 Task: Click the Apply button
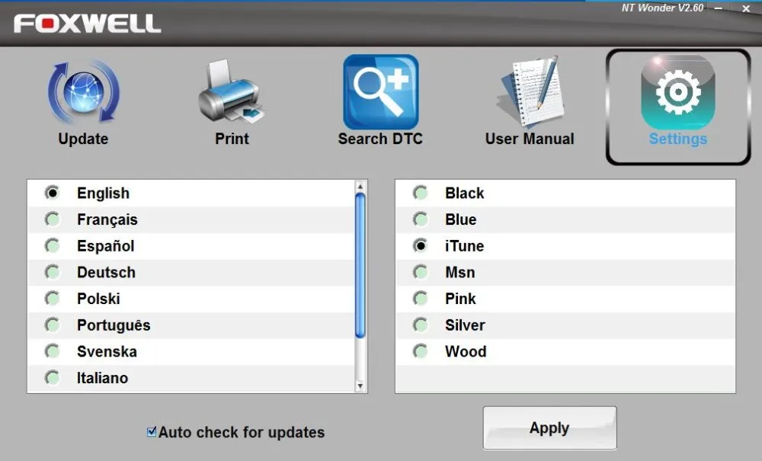pos(549,428)
